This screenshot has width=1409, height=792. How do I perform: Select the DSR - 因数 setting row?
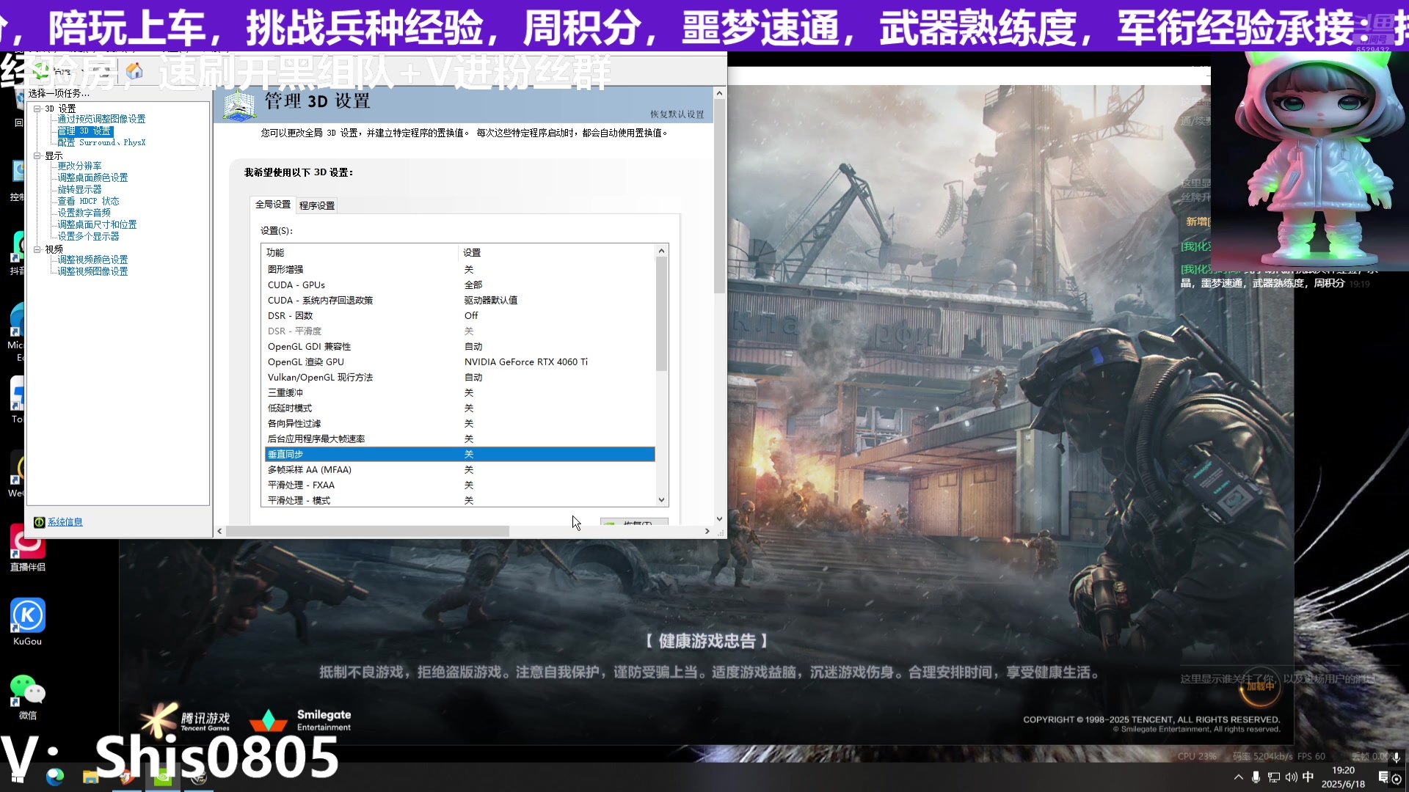pos(459,315)
